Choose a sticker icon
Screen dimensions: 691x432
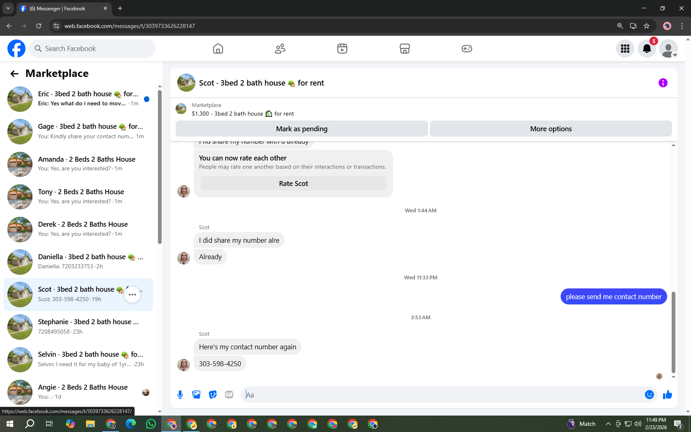(213, 395)
